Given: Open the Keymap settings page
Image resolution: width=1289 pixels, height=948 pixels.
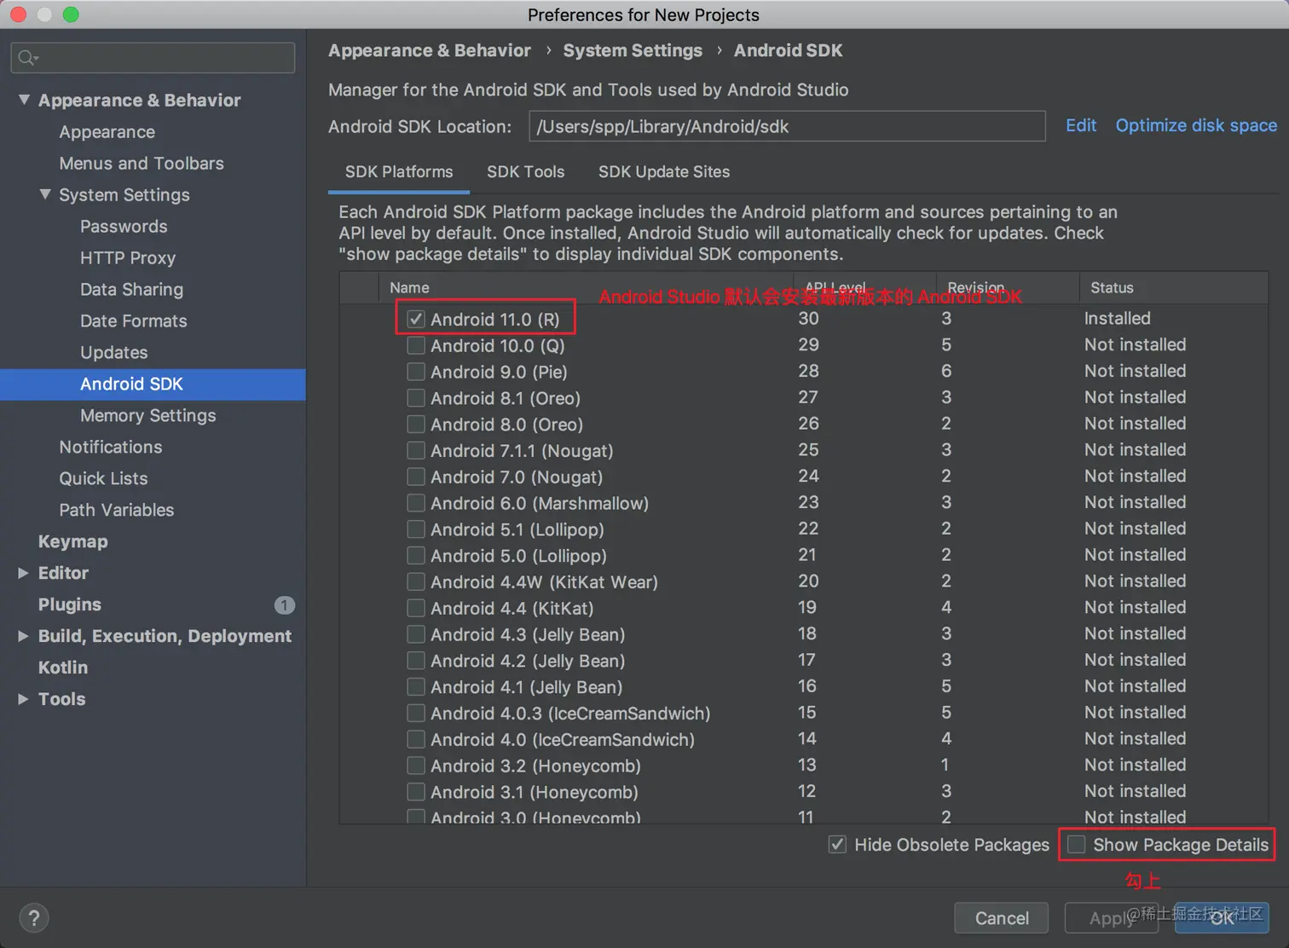Looking at the screenshot, I should click(x=72, y=541).
